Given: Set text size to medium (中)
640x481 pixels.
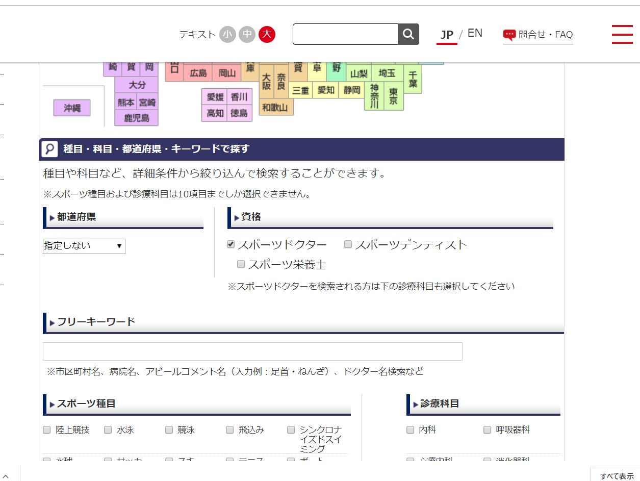Looking at the screenshot, I should [247, 34].
